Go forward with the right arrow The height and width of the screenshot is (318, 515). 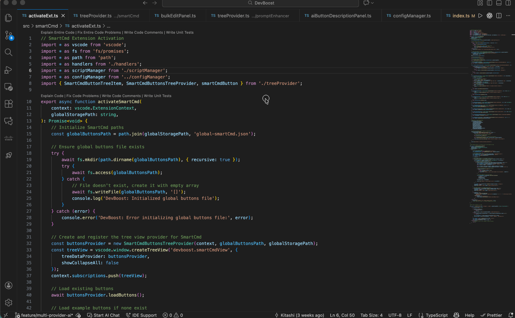155,3
